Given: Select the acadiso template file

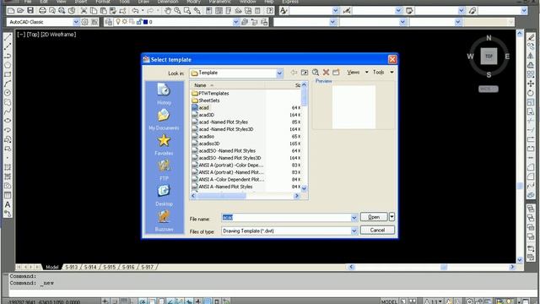Looking at the screenshot, I should point(206,137).
